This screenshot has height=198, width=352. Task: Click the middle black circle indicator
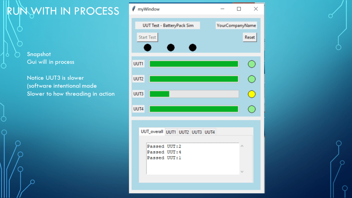(x=171, y=47)
